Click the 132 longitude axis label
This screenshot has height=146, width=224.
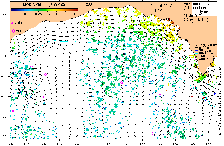[x=143, y=143]
